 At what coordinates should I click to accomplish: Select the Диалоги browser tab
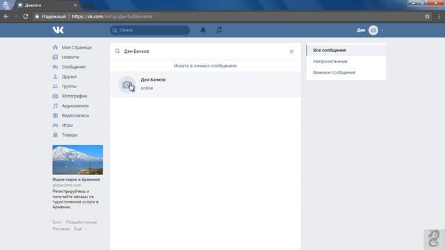[47, 5]
